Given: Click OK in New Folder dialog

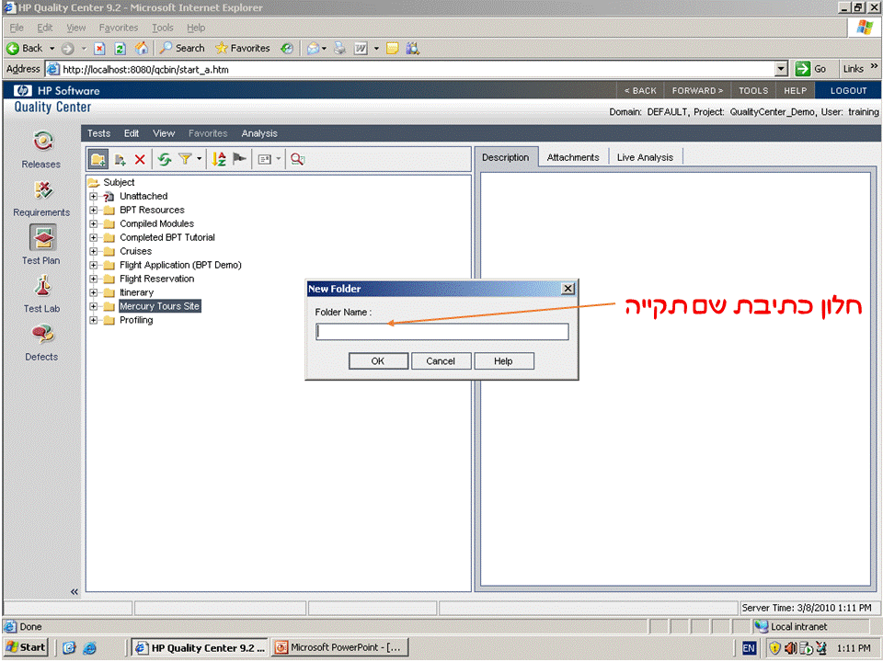Looking at the screenshot, I should tap(378, 361).
